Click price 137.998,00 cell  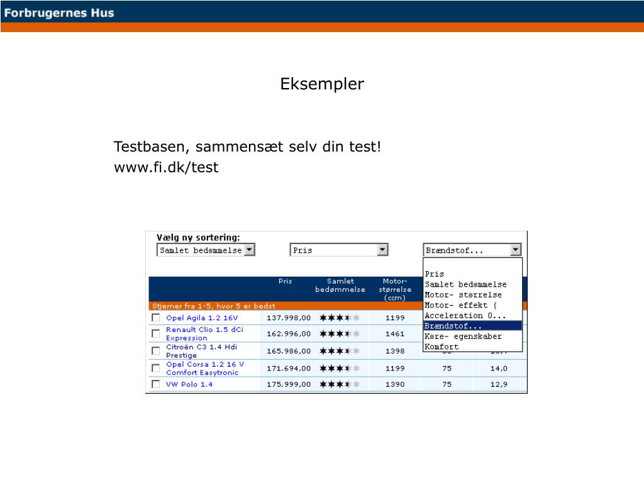pyautogui.click(x=289, y=318)
